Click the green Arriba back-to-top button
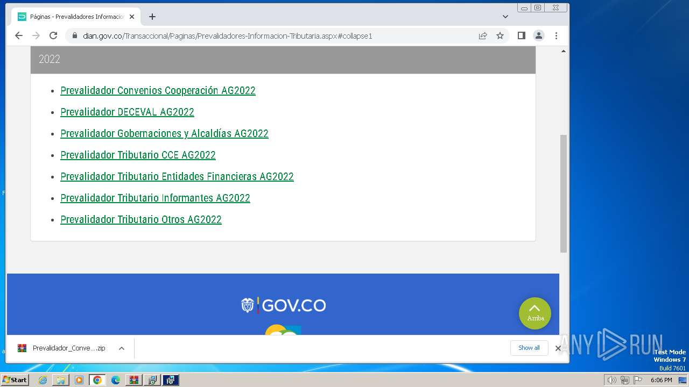 tap(535, 313)
